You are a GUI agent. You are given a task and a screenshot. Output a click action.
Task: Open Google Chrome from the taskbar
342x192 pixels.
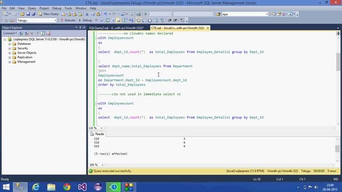[67, 187]
